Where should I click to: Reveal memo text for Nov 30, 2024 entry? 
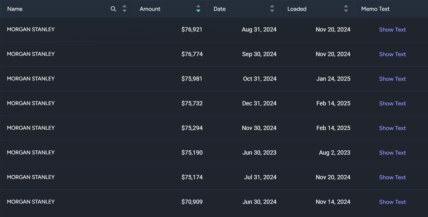(x=392, y=128)
